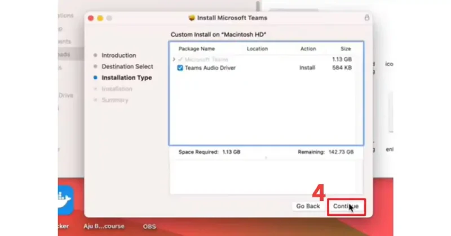Screen dimensions: 451x236
Task: Click the Install action cell
Action: pyautogui.click(x=307, y=67)
